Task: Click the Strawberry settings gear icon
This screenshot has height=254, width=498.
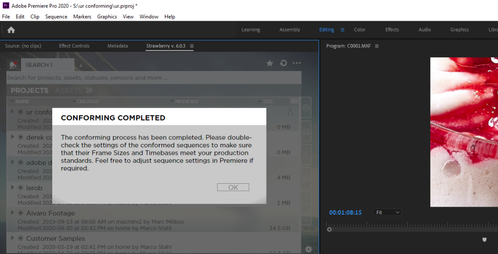Action: pyautogui.click(x=308, y=249)
